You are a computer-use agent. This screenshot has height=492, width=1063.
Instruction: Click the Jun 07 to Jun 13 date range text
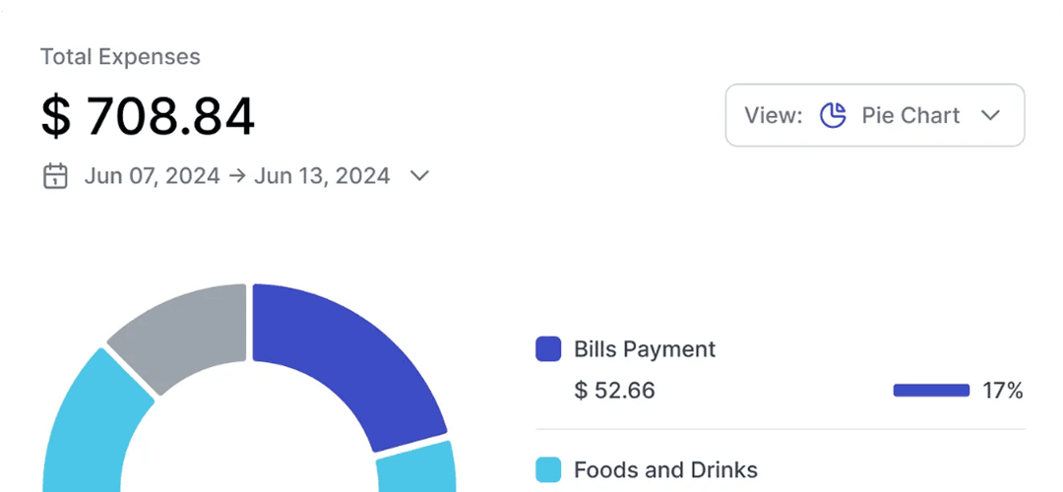[x=236, y=176]
